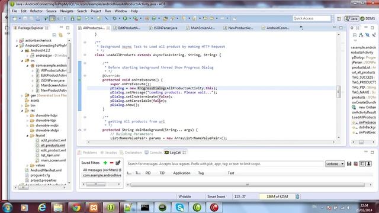Collapse the layout folder
Viewport: 379px width, 213px height.
pos(27,135)
